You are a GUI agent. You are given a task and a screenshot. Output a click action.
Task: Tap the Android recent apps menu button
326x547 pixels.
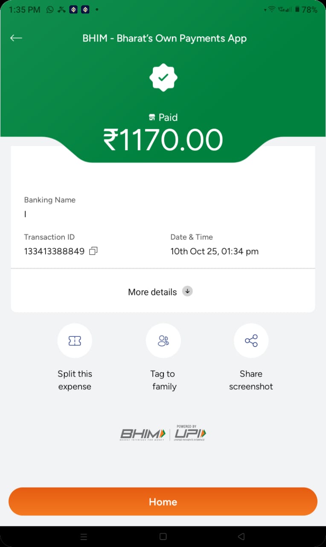point(84,537)
